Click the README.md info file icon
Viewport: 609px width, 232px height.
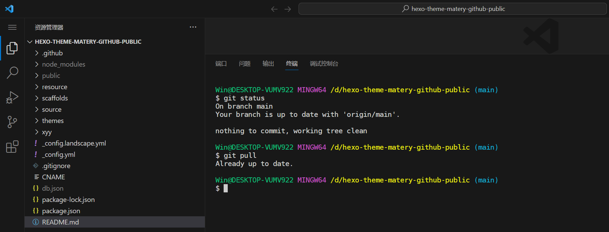[36, 222]
